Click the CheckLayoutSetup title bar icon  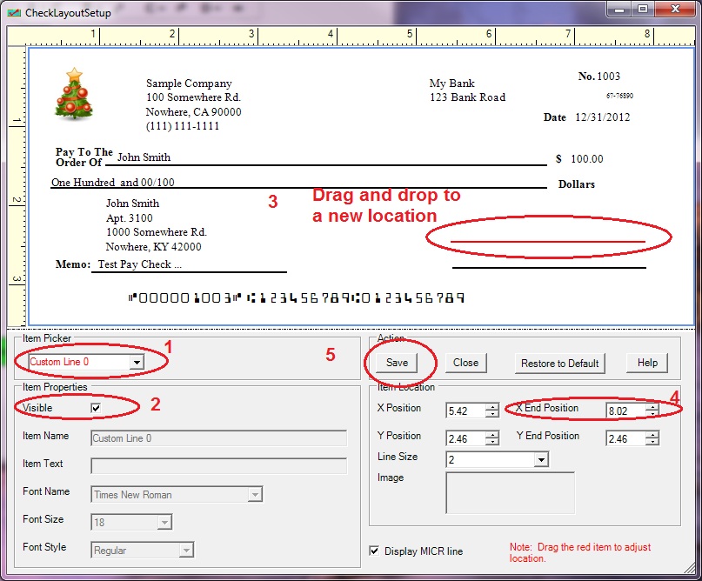click(13, 12)
